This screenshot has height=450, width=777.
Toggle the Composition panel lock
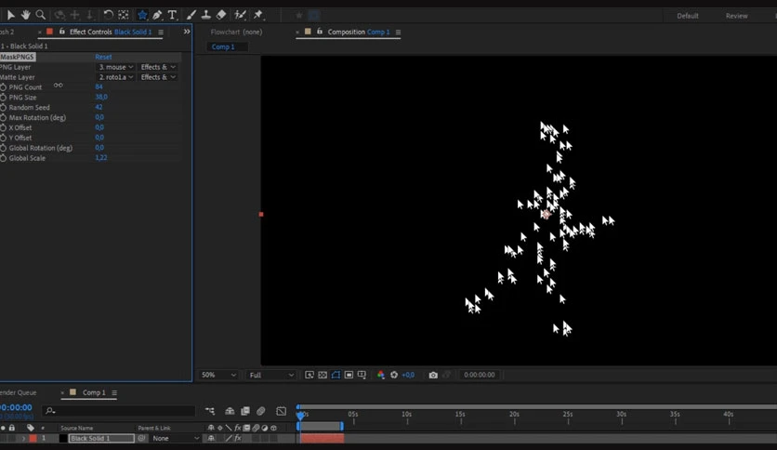click(320, 32)
